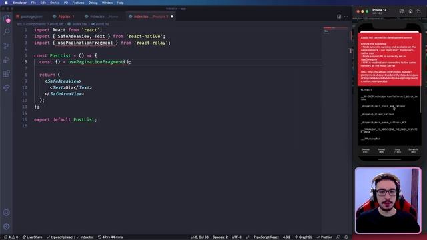Switch to the package.json tab
427x240 pixels.
point(29,17)
